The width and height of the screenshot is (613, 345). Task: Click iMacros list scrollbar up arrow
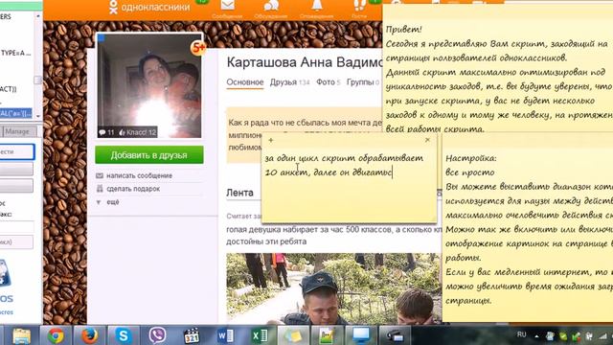click(38, 16)
